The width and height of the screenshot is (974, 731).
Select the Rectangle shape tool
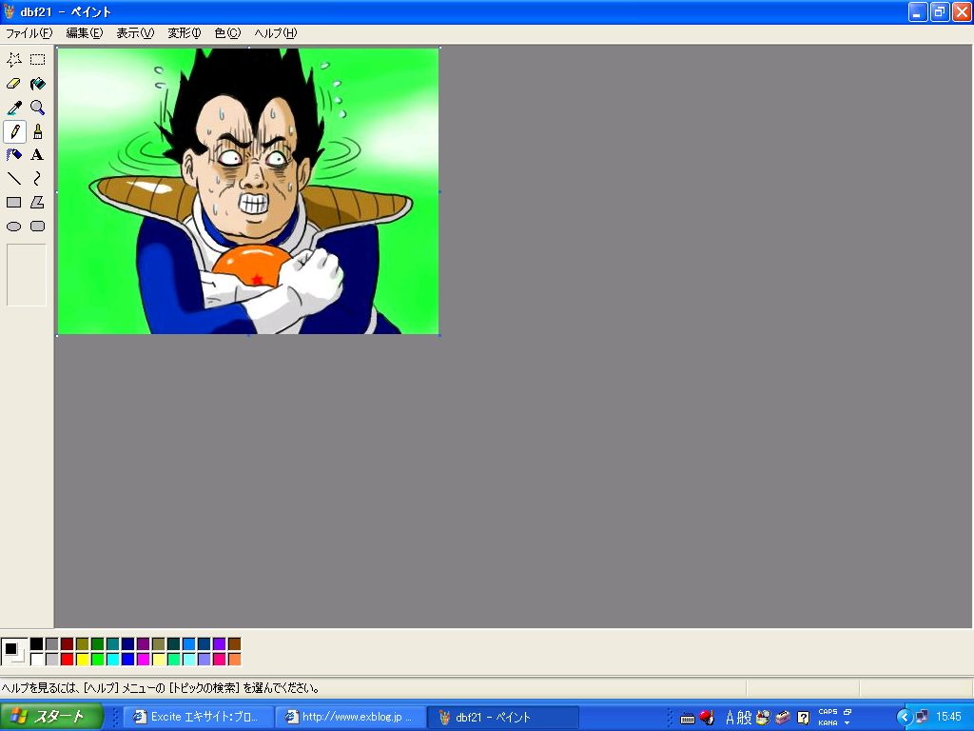pyautogui.click(x=13, y=203)
